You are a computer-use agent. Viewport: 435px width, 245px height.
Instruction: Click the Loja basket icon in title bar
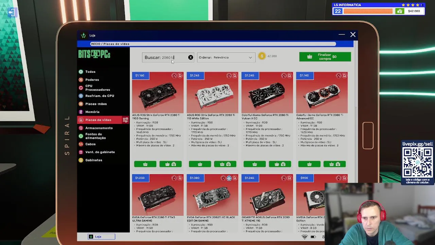point(83,35)
